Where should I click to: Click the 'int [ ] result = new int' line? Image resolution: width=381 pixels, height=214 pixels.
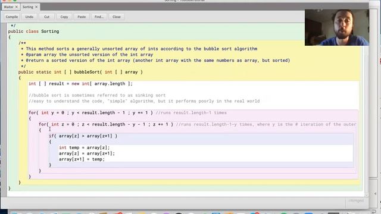click(x=81, y=84)
